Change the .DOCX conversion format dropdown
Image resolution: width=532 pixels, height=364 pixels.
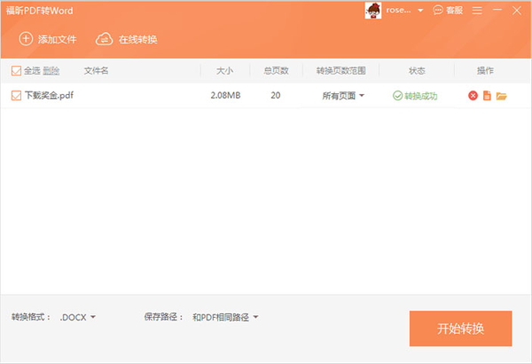[78, 317]
